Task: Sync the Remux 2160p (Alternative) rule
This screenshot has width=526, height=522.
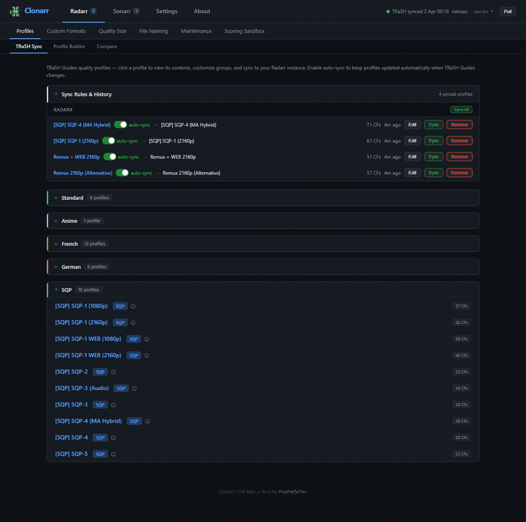Action: pyautogui.click(x=434, y=173)
